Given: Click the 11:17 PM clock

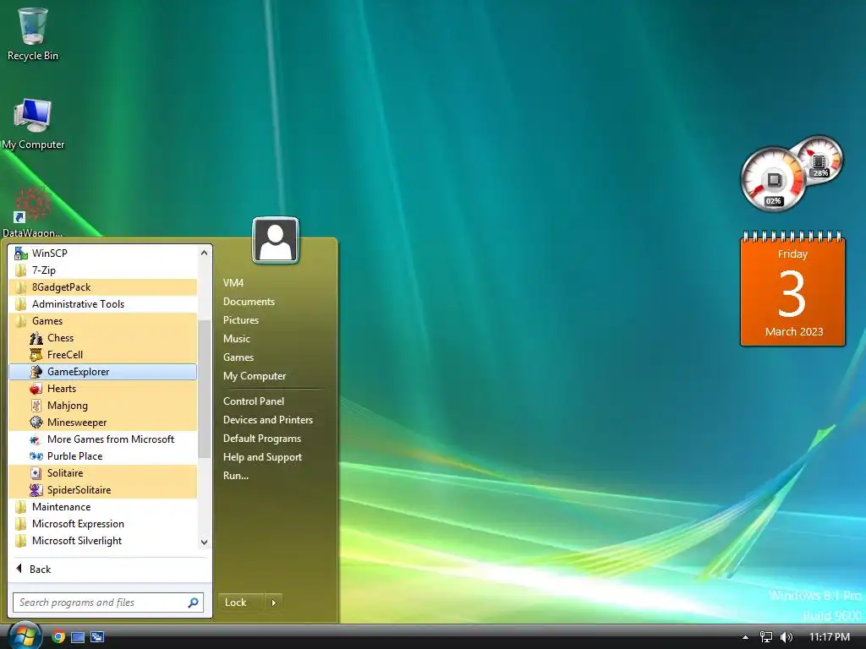Looking at the screenshot, I should click(x=830, y=637).
